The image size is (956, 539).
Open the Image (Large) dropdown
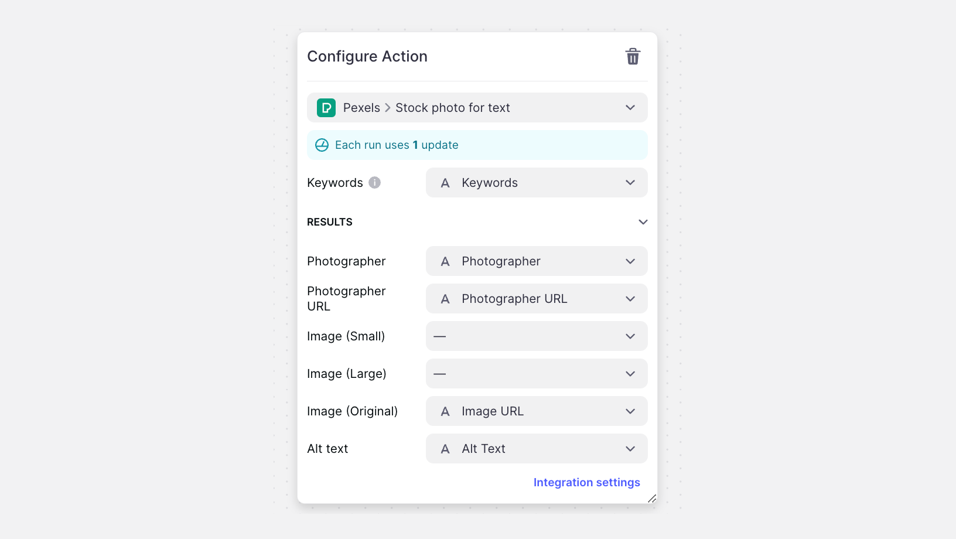tap(630, 373)
